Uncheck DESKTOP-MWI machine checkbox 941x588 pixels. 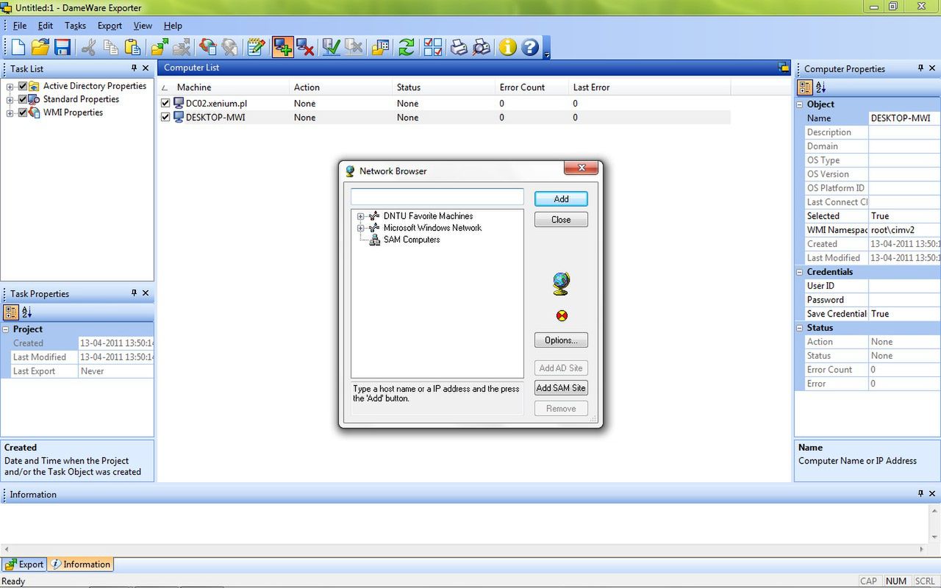(x=165, y=118)
